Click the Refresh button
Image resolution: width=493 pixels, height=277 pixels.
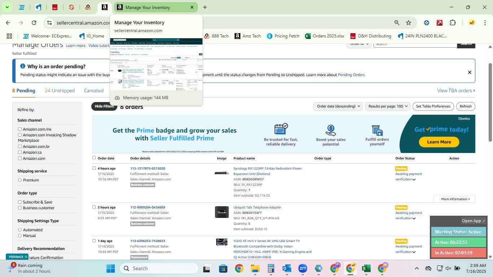coord(466,106)
